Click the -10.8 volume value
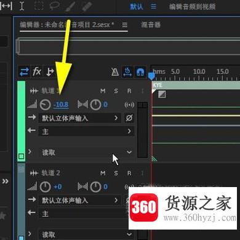Screen dimensions: 240x240 pos(61,105)
